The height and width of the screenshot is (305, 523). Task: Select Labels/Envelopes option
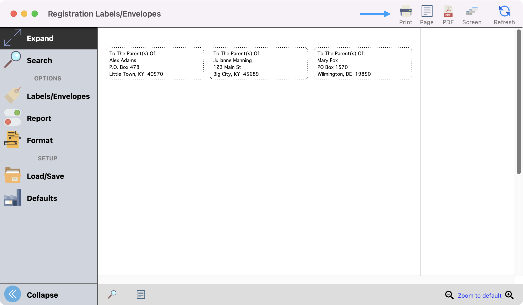(58, 96)
